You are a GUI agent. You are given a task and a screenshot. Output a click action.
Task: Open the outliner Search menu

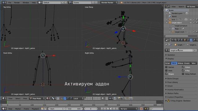click(181, 6)
